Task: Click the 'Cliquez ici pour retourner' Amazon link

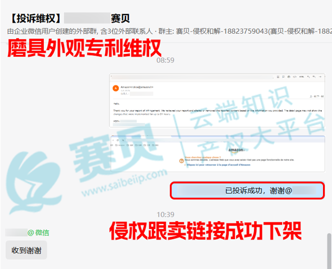Action: pyautogui.click(x=218, y=165)
